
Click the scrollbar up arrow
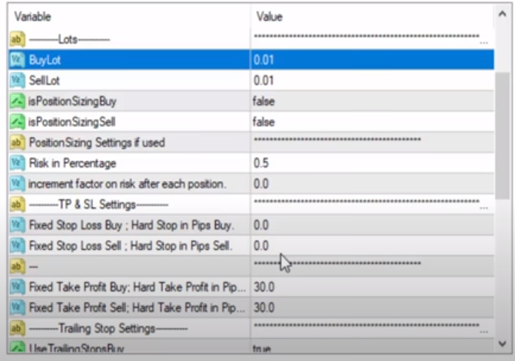[502, 15]
